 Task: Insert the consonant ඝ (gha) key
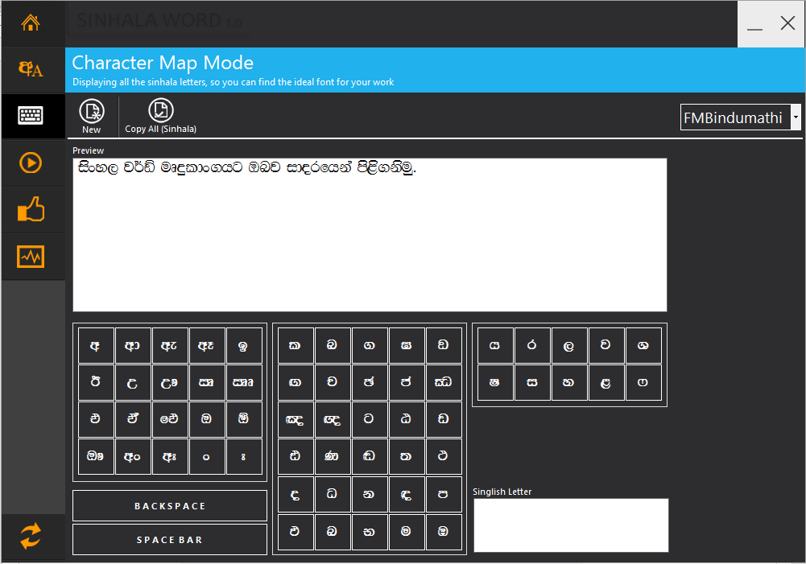[x=407, y=345]
